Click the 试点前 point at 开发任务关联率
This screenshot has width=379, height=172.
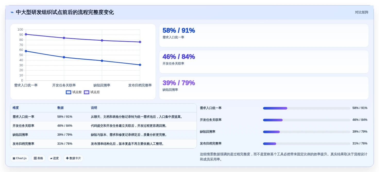click(x=64, y=57)
